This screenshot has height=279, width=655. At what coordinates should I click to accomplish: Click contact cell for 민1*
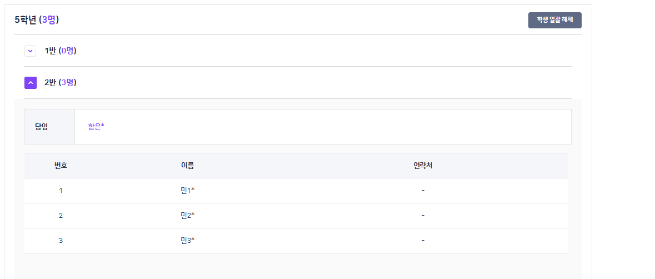coord(423,191)
